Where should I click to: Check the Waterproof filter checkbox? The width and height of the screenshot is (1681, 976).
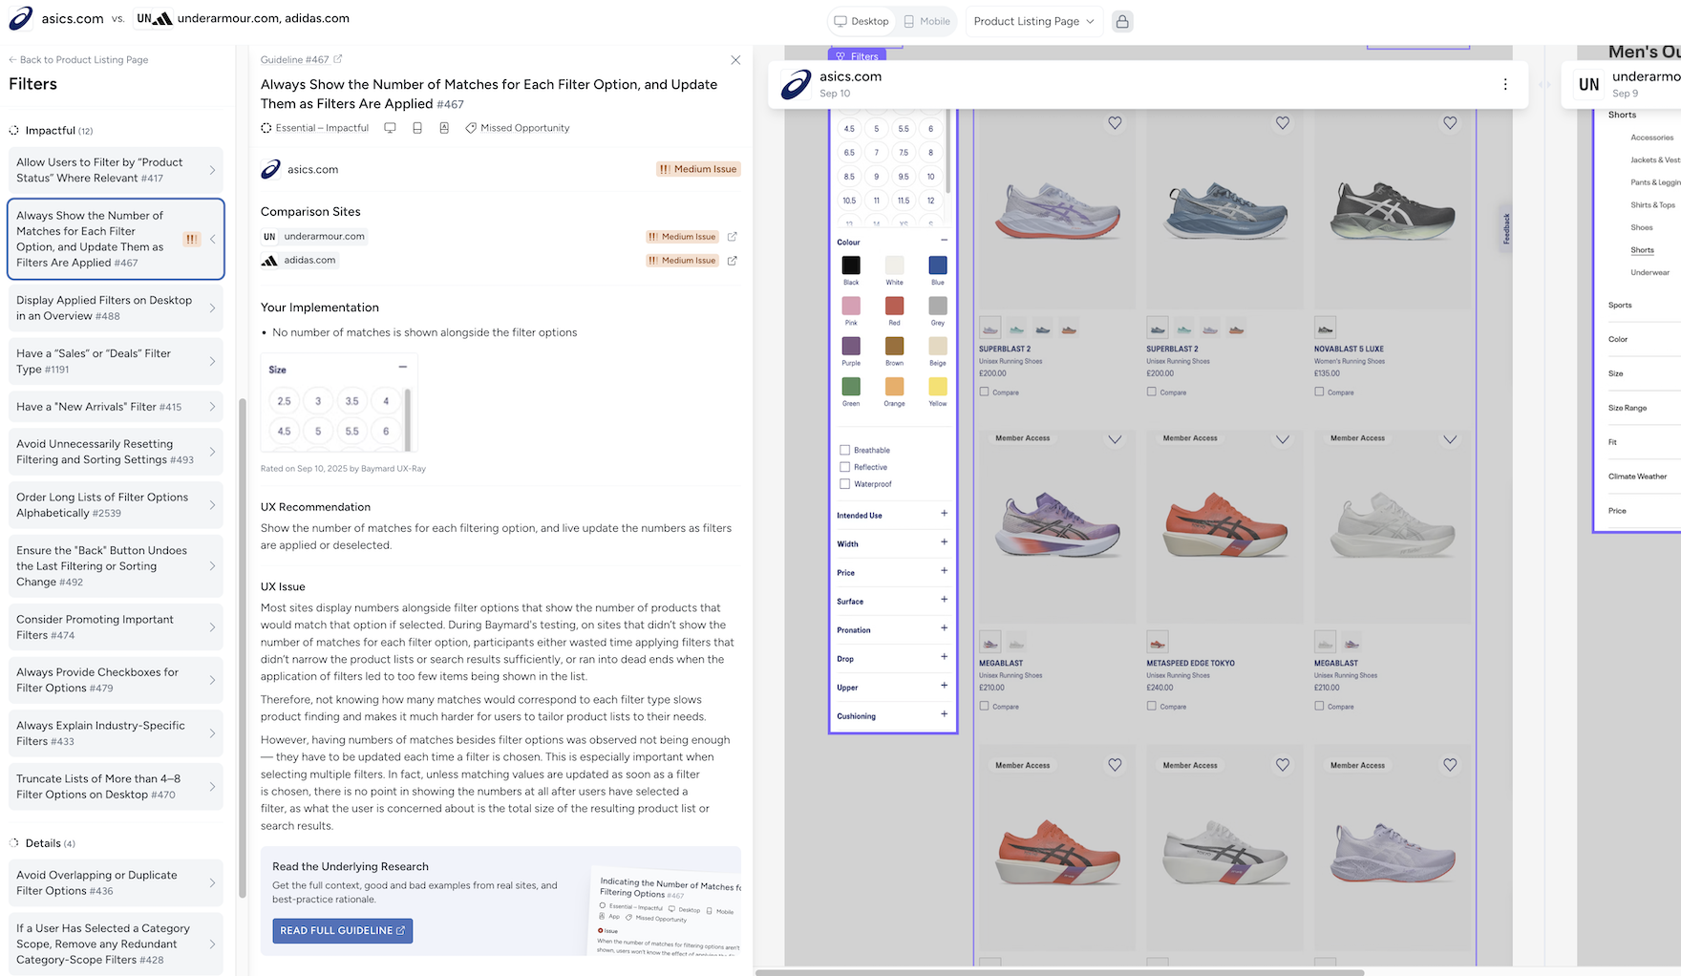pyautogui.click(x=844, y=484)
